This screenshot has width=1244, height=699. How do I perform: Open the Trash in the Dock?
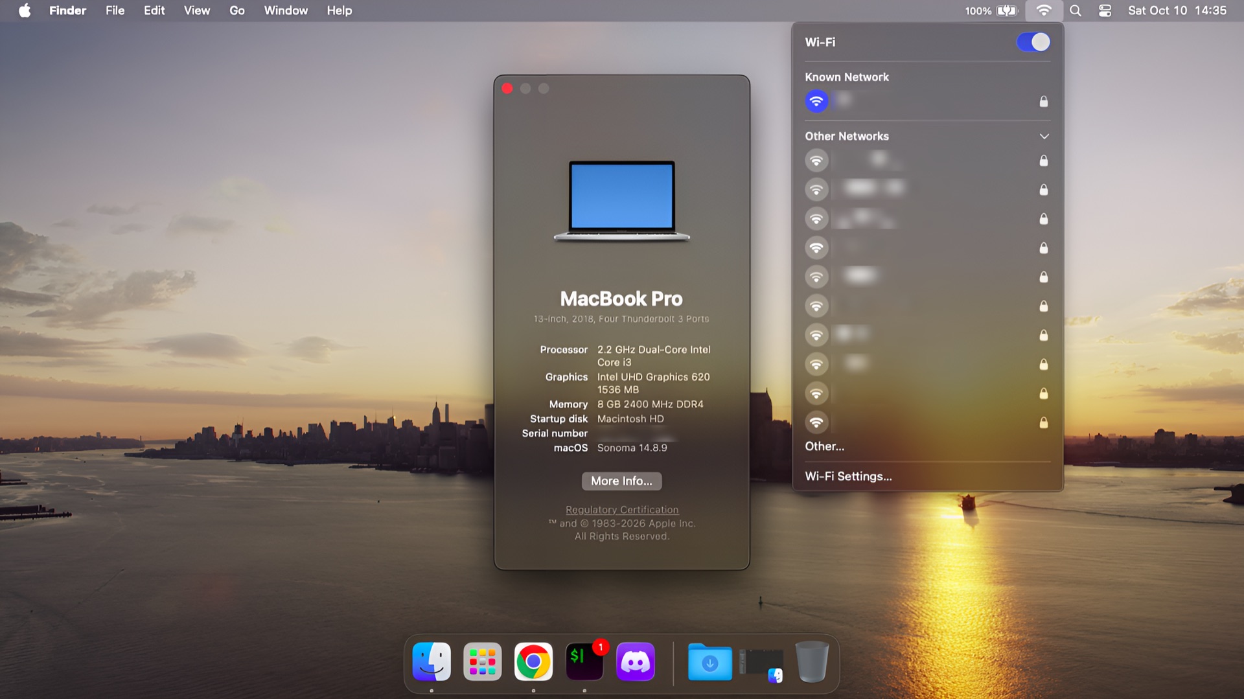[x=812, y=661]
